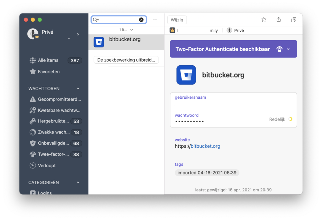This screenshot has width=322, height=220.
Task: Open the share icon in toolbar
Action: pyautogui.click(x=279, y=19)
